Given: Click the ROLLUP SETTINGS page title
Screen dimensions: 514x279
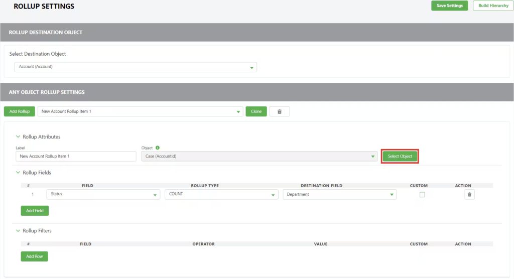Looking at the screenshot, I should coord(44,6).
